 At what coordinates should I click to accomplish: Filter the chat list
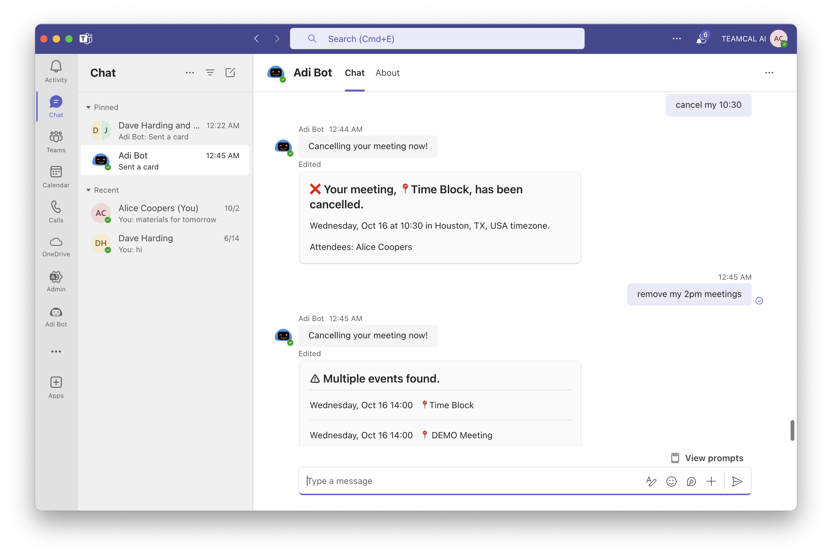coord(210,73)
